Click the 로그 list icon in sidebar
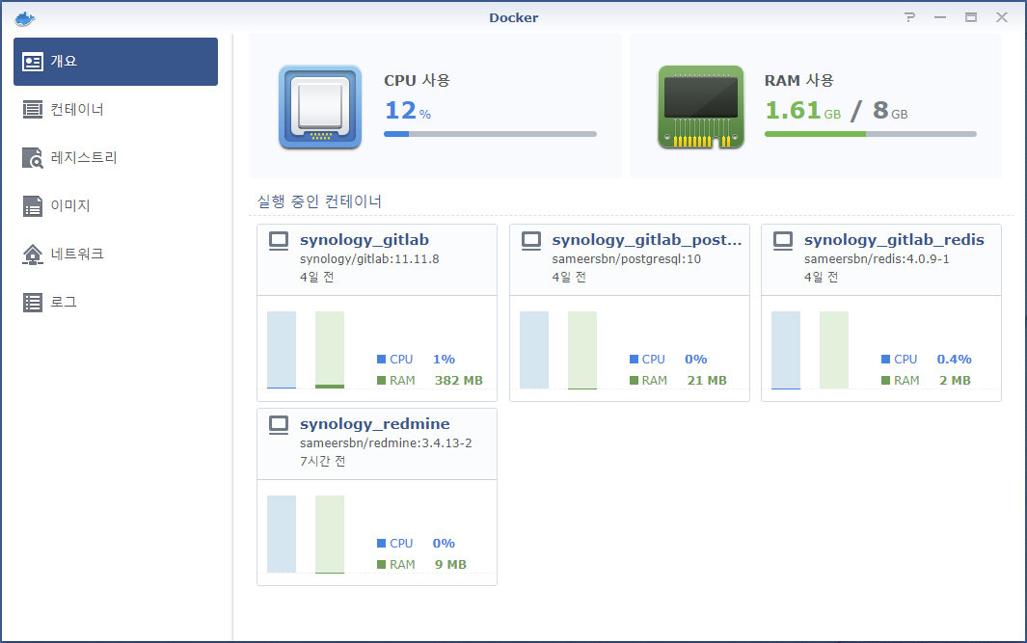This screenshot has height=643, width=1027. click(33, 302)
